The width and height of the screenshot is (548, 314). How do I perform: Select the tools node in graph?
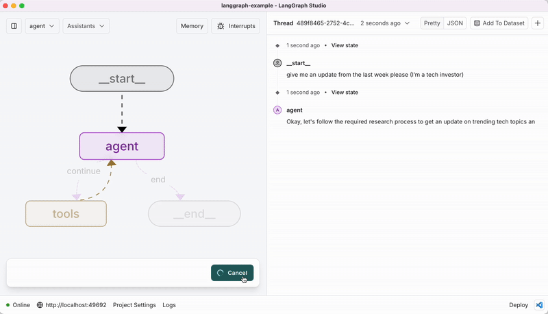[x=66, y=214]
